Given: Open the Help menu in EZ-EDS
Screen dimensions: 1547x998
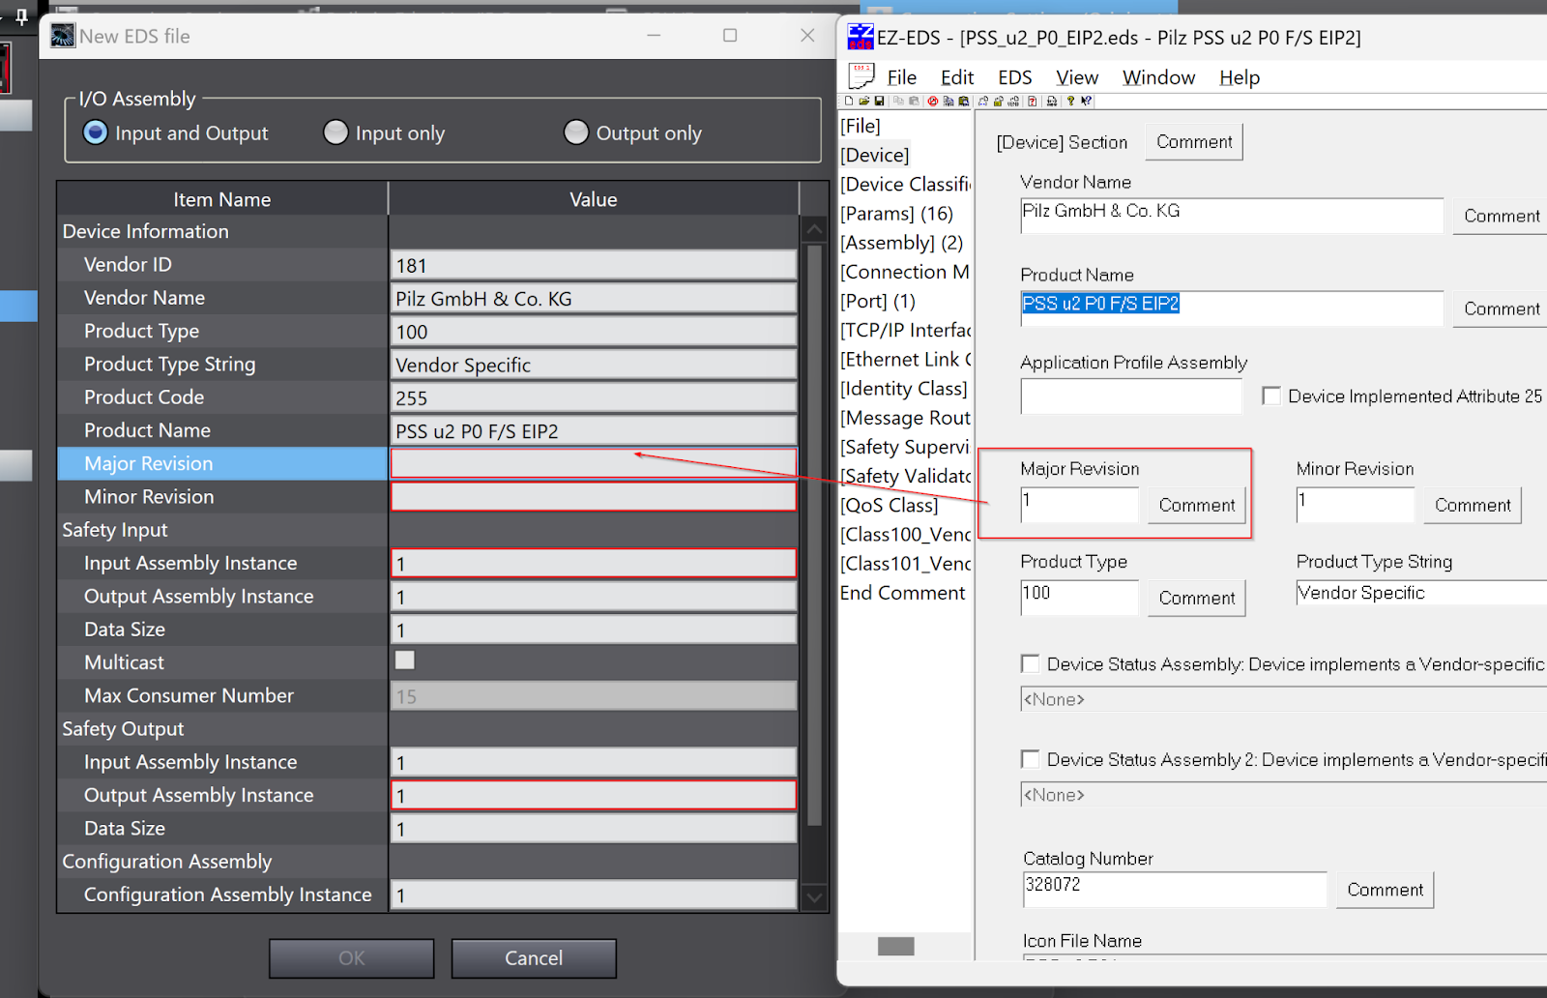Looking at the screenshot, I should 1240,77.
